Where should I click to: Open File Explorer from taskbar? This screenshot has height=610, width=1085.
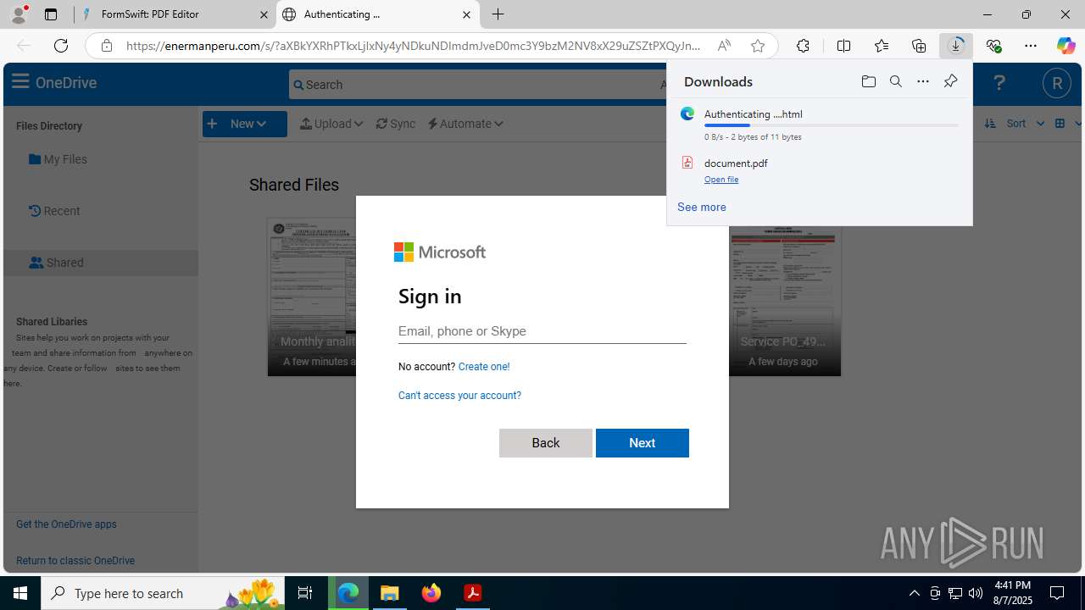[x=390, y=593]
